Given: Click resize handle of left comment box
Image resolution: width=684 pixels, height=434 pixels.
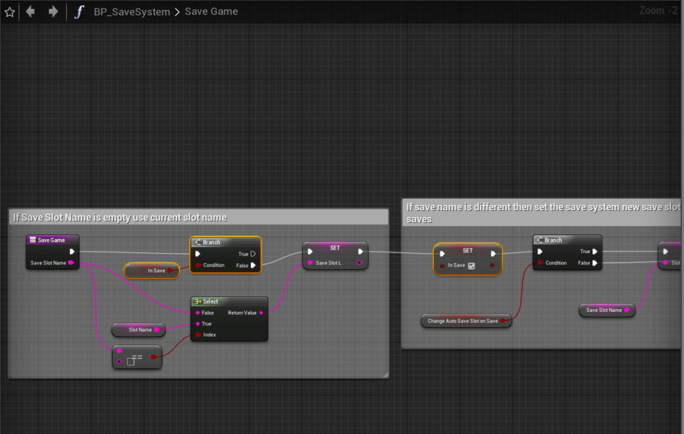Looking at the screenshot, I should coord(385,375).
